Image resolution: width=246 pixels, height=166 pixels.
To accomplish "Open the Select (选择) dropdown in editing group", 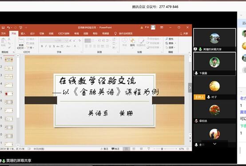I will click(x=171, y=47).
